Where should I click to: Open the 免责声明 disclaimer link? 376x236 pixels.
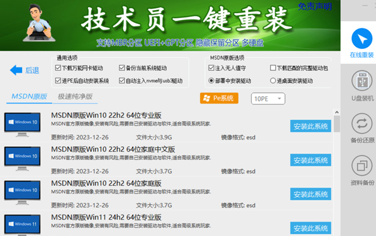(x=315, y=6)
